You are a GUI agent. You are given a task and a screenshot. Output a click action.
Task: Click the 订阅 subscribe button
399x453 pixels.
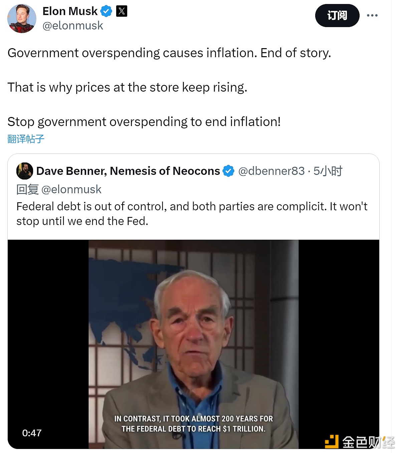tap(337, 15)
